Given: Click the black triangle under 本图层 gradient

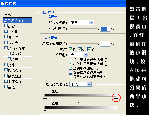Looking at the screenshot, I should tap(45, 98).
